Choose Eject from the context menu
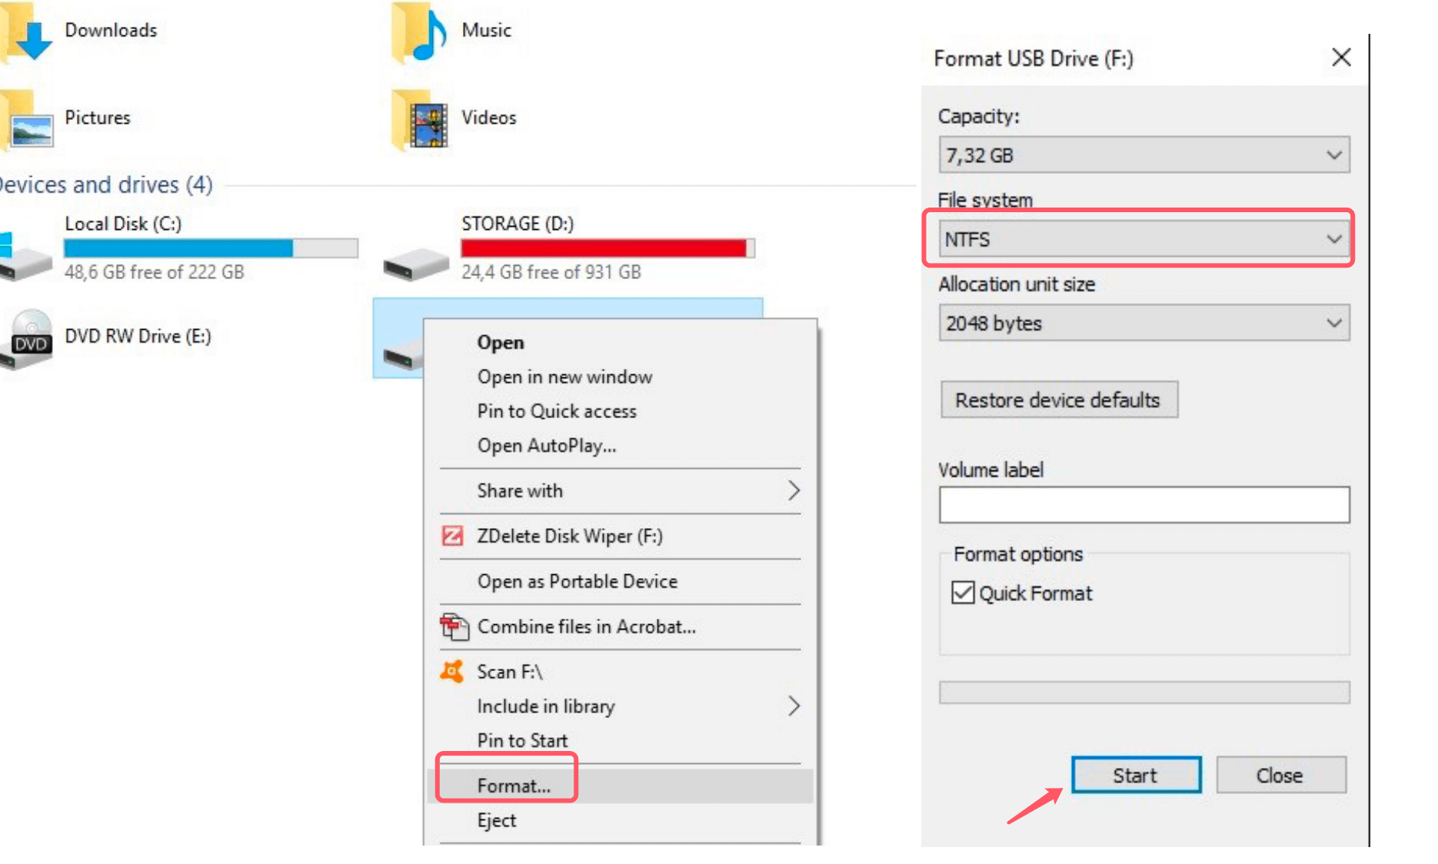The height and width of the screenshot is (864, 1438). pos(496,820)
